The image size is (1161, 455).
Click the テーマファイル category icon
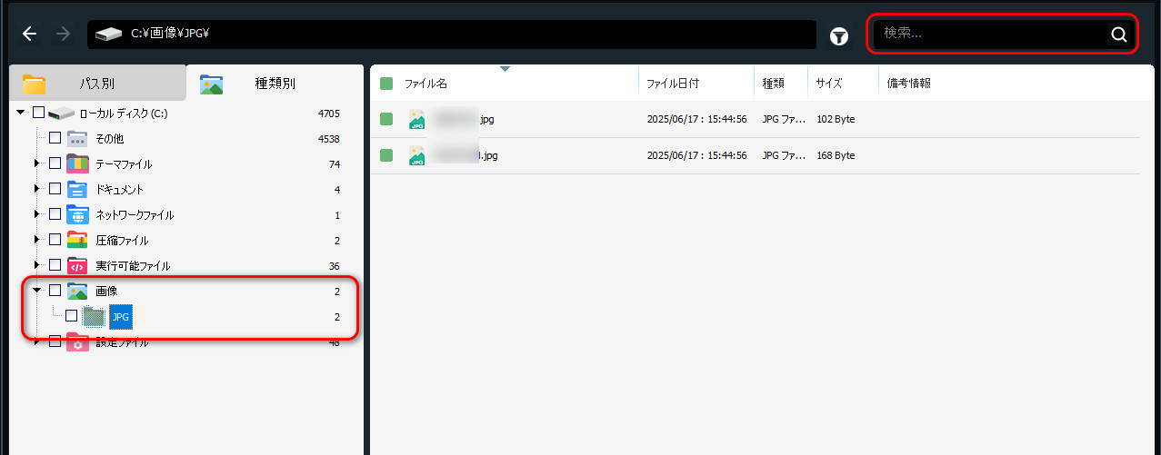[77, 163]
